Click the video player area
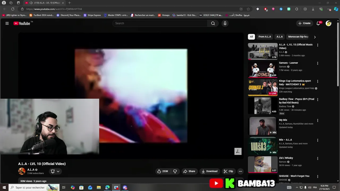Screen dimensions: 340x191 click(x=131, y=96)
